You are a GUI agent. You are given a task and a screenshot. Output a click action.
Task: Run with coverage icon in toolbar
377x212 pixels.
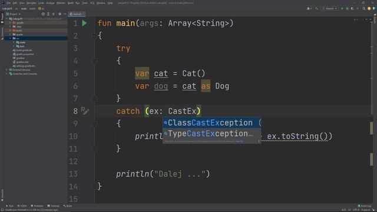[x=352, y=8]
